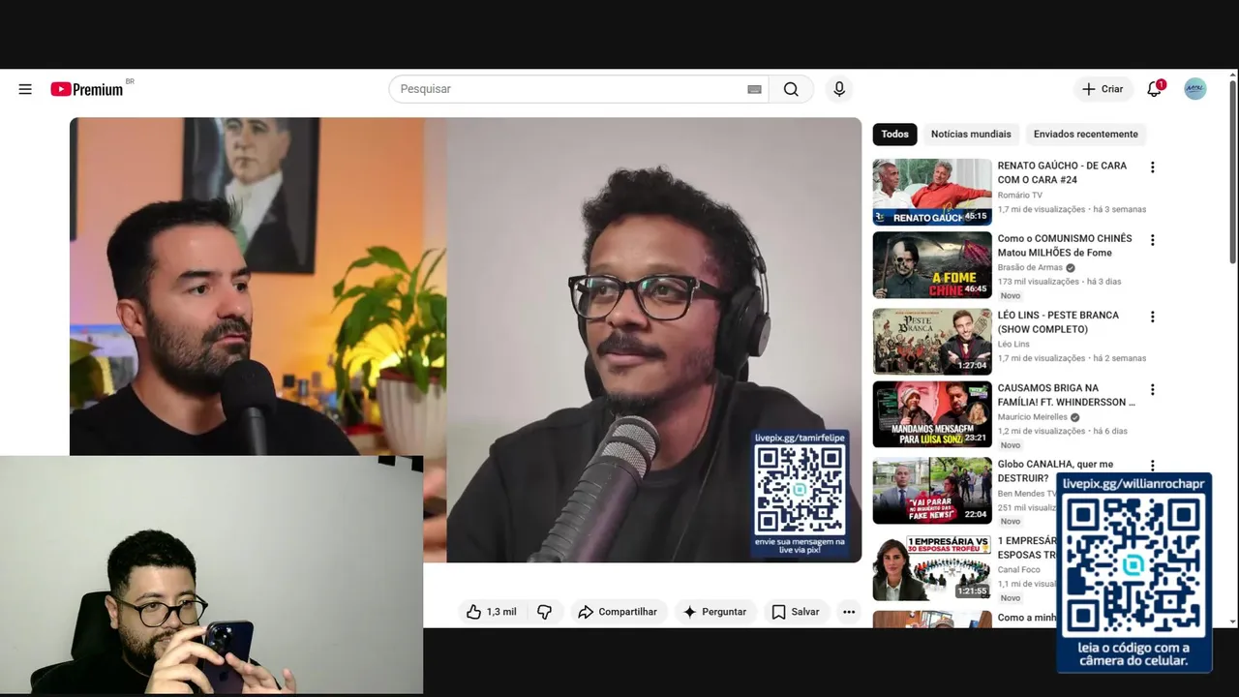Open the Luisa Sonza message thumbnail
This screenshot has width=1239, height=697.
coord(932,414)
